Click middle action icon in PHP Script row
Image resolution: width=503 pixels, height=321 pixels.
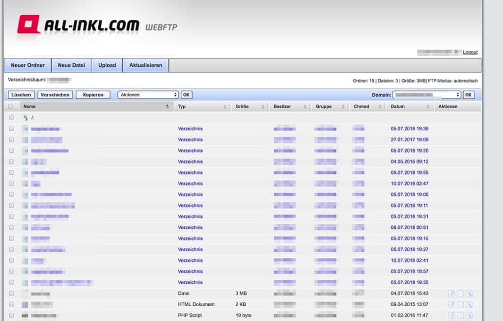click(x=461, y=315)
